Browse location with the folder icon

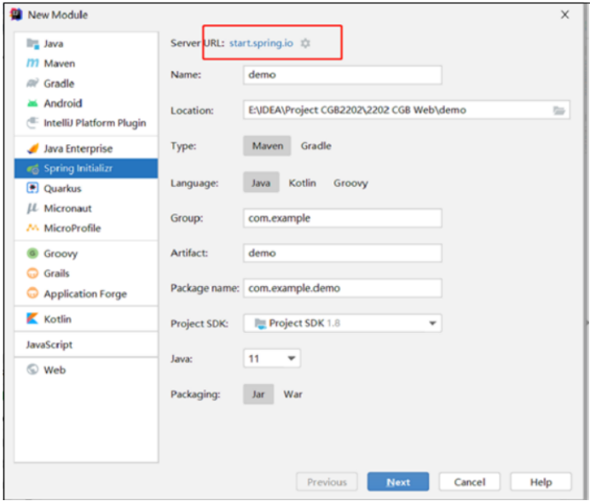[x=559, y=110]
